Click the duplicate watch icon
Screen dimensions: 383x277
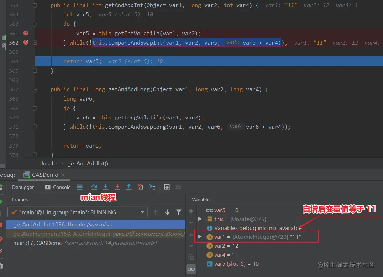tap(191, 257)
